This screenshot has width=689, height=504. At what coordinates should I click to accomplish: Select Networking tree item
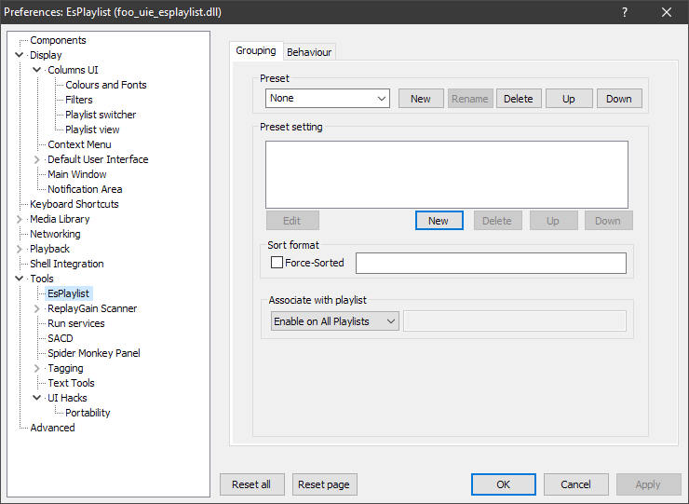(x=55, y=234)
